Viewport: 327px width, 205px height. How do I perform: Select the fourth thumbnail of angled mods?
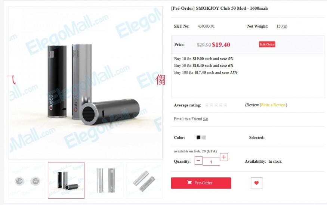(x=144, y=180)
